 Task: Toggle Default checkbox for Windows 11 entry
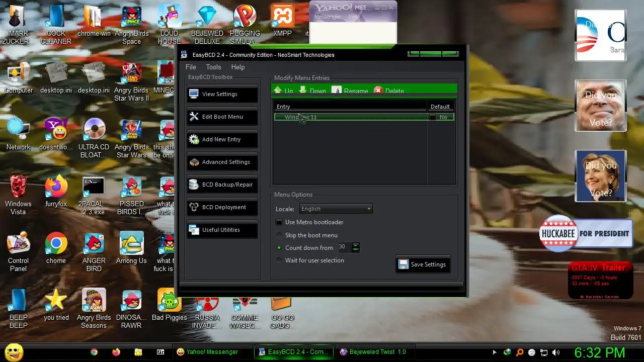point(432,117)
